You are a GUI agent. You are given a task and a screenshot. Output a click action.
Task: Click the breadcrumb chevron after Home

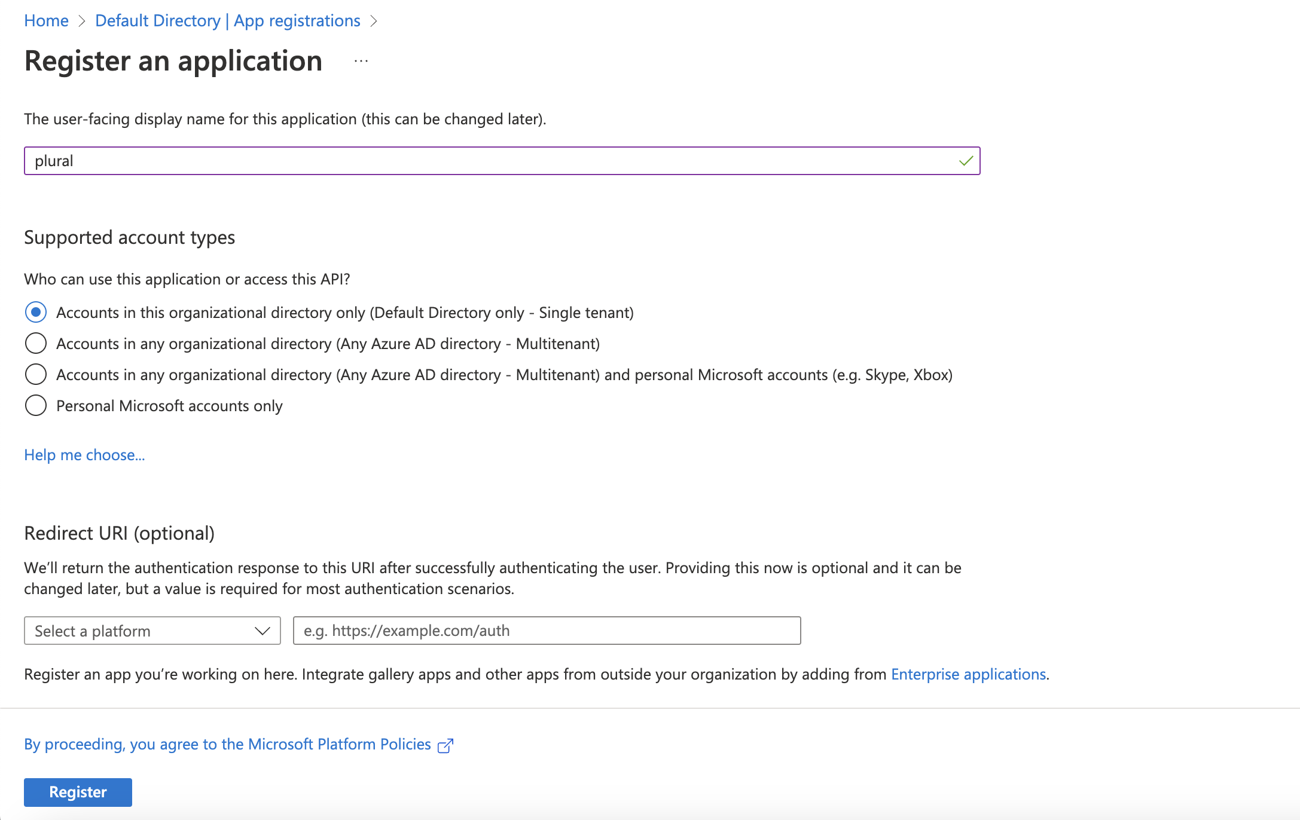point(82,21)
